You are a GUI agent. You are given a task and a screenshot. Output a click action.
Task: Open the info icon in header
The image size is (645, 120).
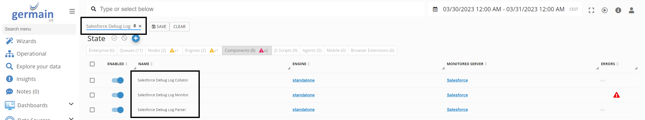tap(618, 10)
